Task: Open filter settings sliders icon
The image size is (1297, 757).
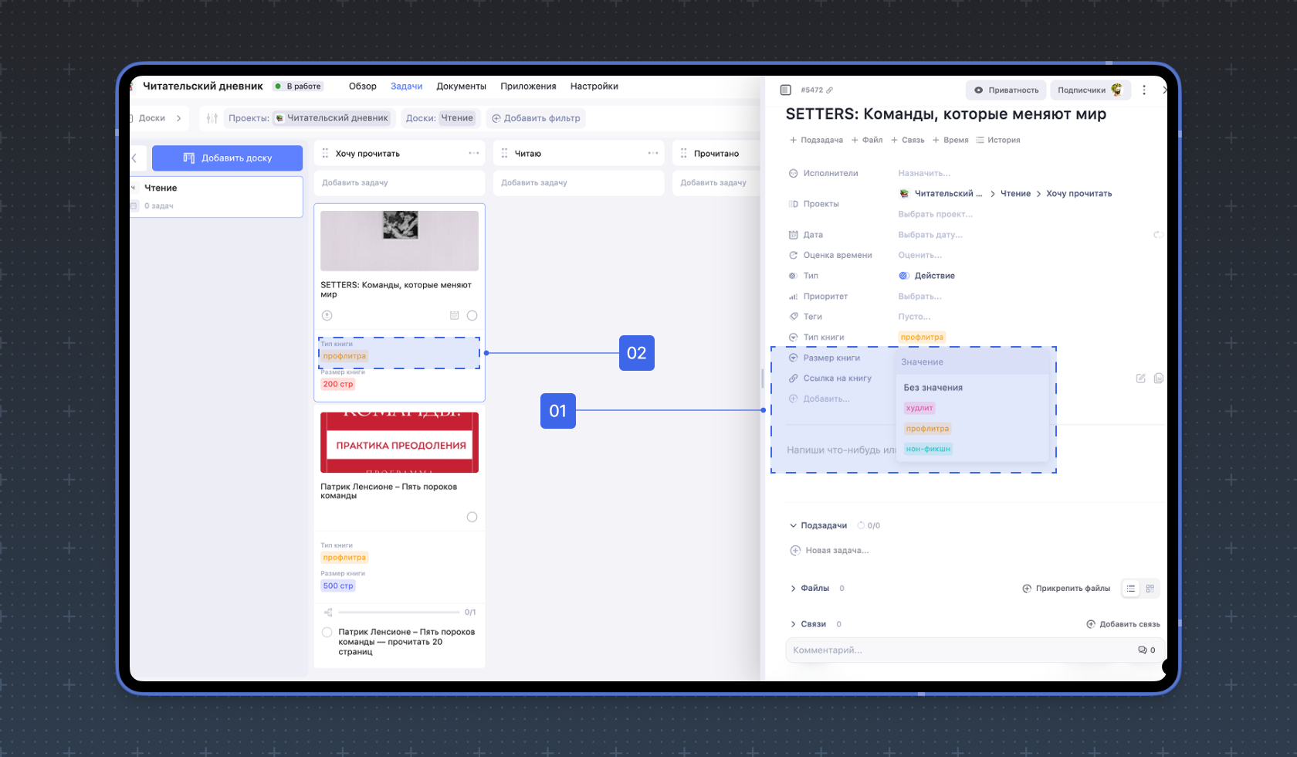Action: pyautogui.click(x=212, y=118)
